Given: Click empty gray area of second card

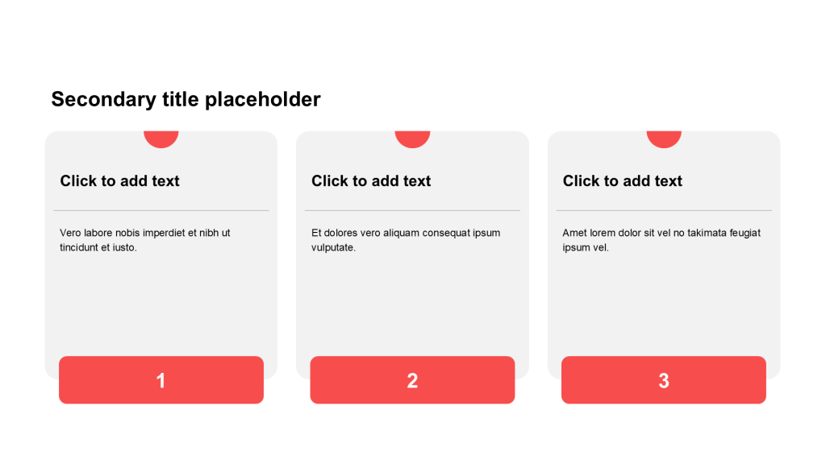Looking at the screenshot, I should 412,305.
